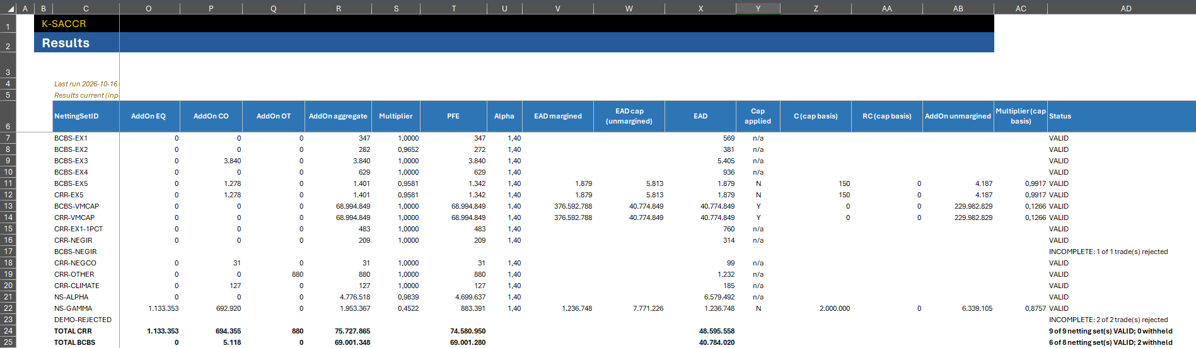This screenshot has width=1196, height=348.
Task: Click 'INCOMPLETE: 1 of 1 trade(s) rejected' status
Action: [1108, 252]
